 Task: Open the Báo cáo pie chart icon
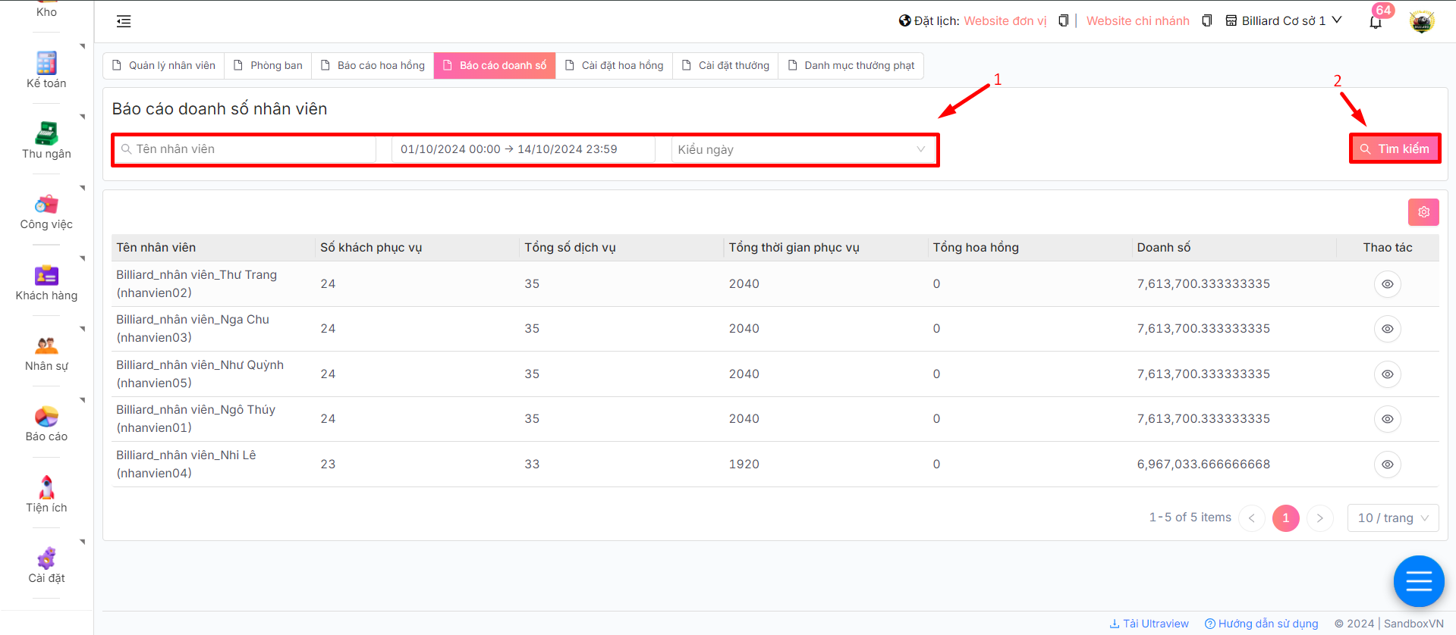(x=46, y=417)
